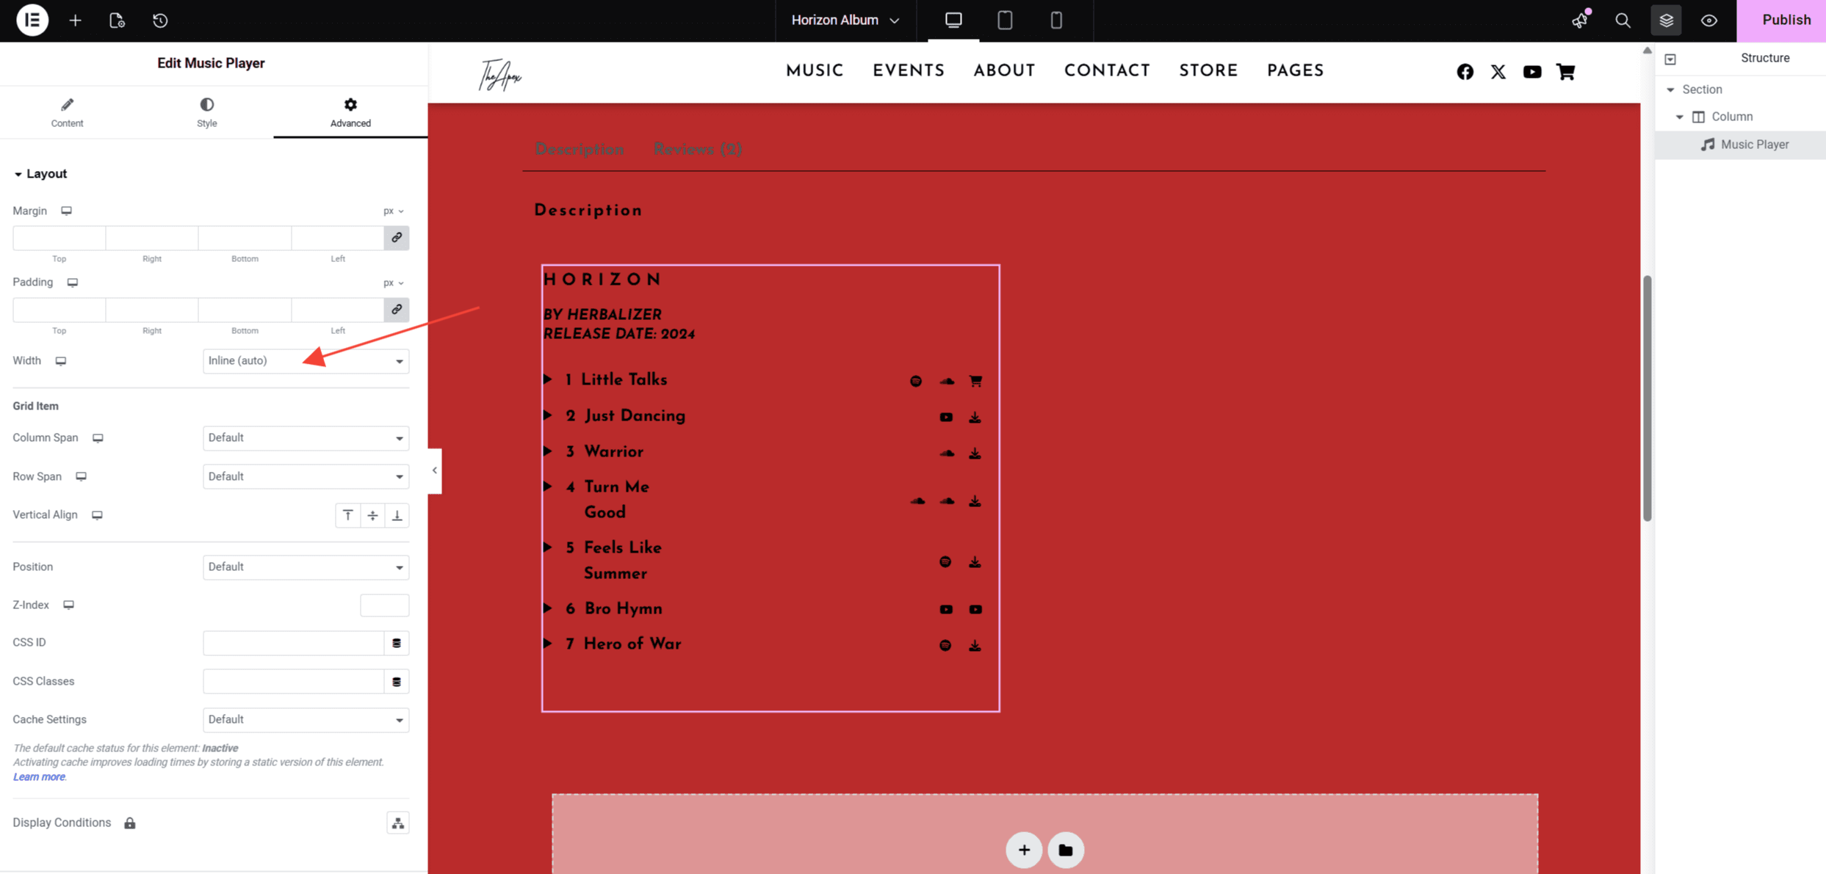Click the History icon in top bar
The width and height of the screenshot is (1826, 874).
pos(160,20)
